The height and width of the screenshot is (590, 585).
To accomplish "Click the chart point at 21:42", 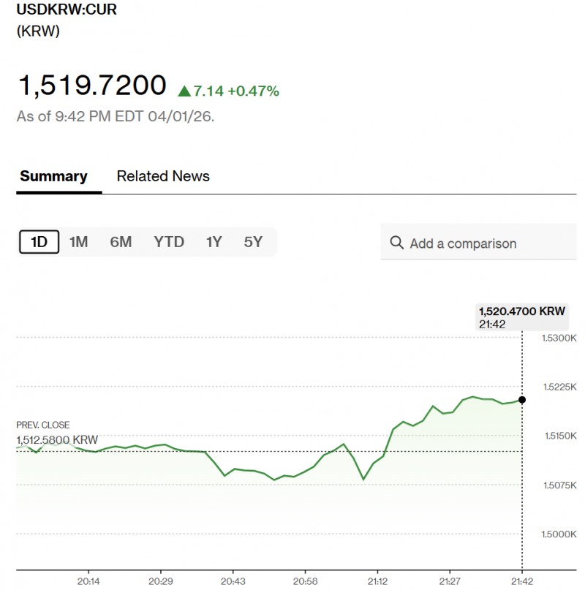I will click(522, 399).
